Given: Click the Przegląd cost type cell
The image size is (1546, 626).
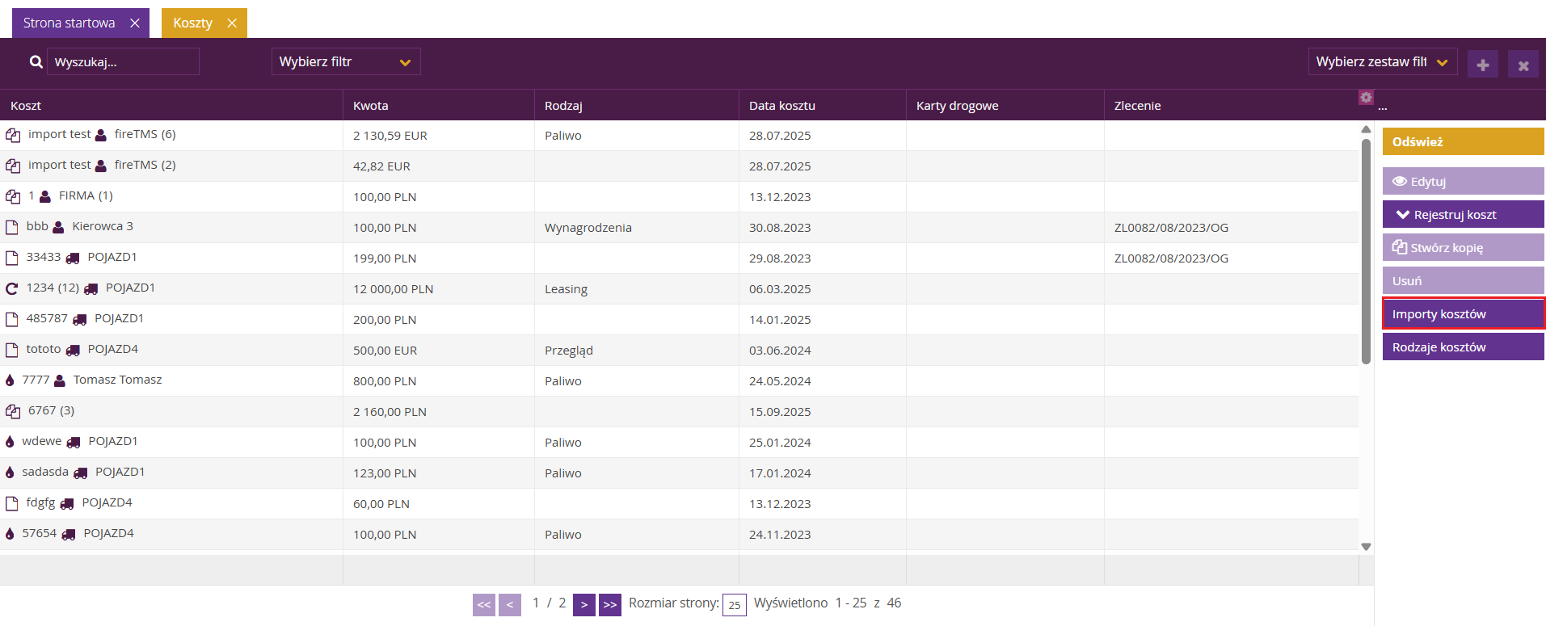Looking at the screenshot, I should 569,351.
